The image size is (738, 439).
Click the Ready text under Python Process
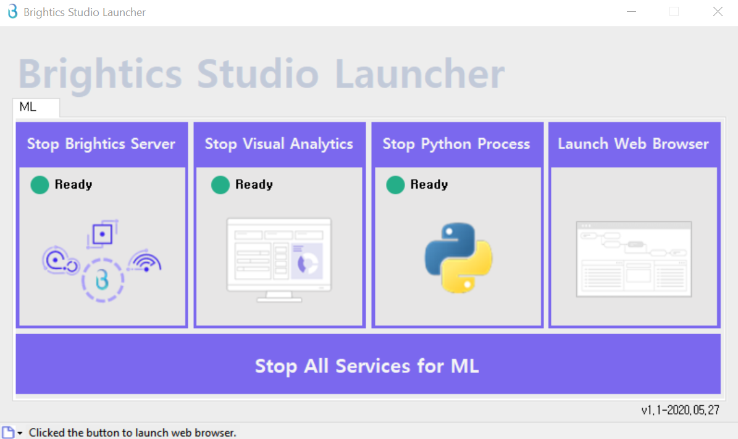(429, 184)
